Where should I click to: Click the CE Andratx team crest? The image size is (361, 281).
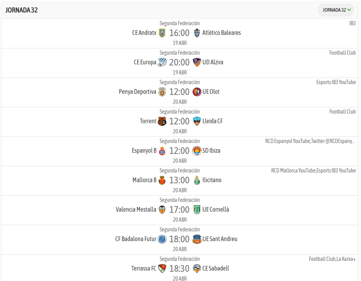tap(162, 33)
